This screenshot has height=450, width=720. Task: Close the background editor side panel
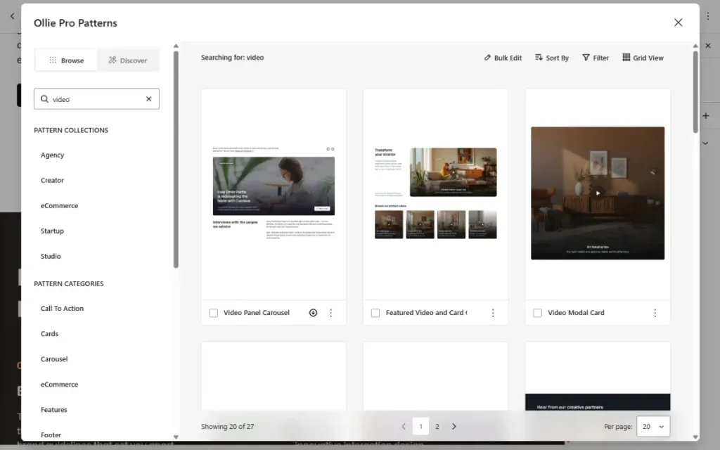tap(708, 46)
